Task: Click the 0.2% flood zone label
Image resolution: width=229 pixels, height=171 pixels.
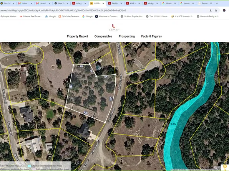Action: point(173,124)
